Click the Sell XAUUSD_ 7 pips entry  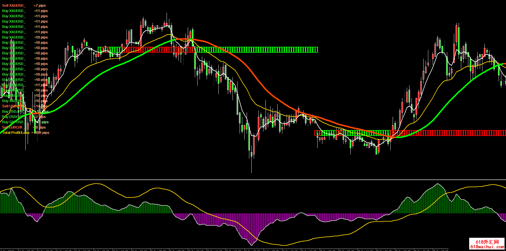pos(24,6)
